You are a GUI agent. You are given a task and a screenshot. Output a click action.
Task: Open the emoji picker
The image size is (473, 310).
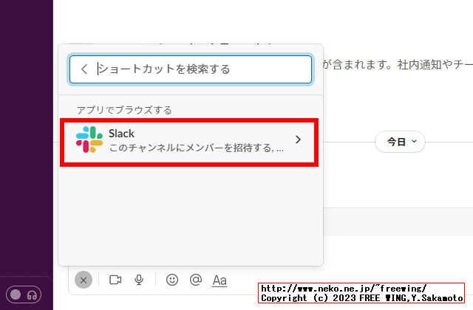(172, 280)
